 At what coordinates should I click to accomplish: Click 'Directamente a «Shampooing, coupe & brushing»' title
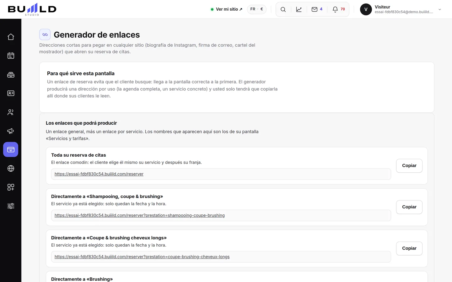(x=107, y=196)
